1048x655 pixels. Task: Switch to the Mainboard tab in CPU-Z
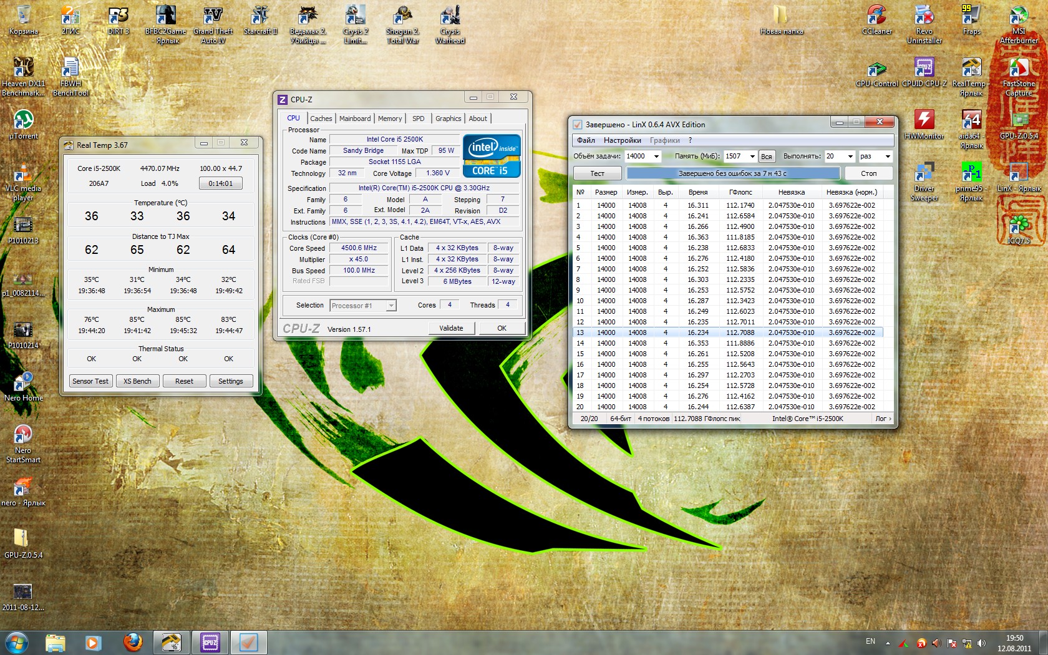[x=354, y=119]
